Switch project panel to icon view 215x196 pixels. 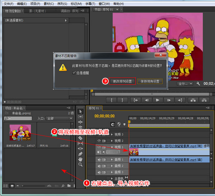[12, 186]
